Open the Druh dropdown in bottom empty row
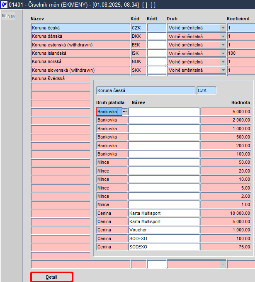Image resolution: width=255 pixels, height=282 pixels. point(223,265)
